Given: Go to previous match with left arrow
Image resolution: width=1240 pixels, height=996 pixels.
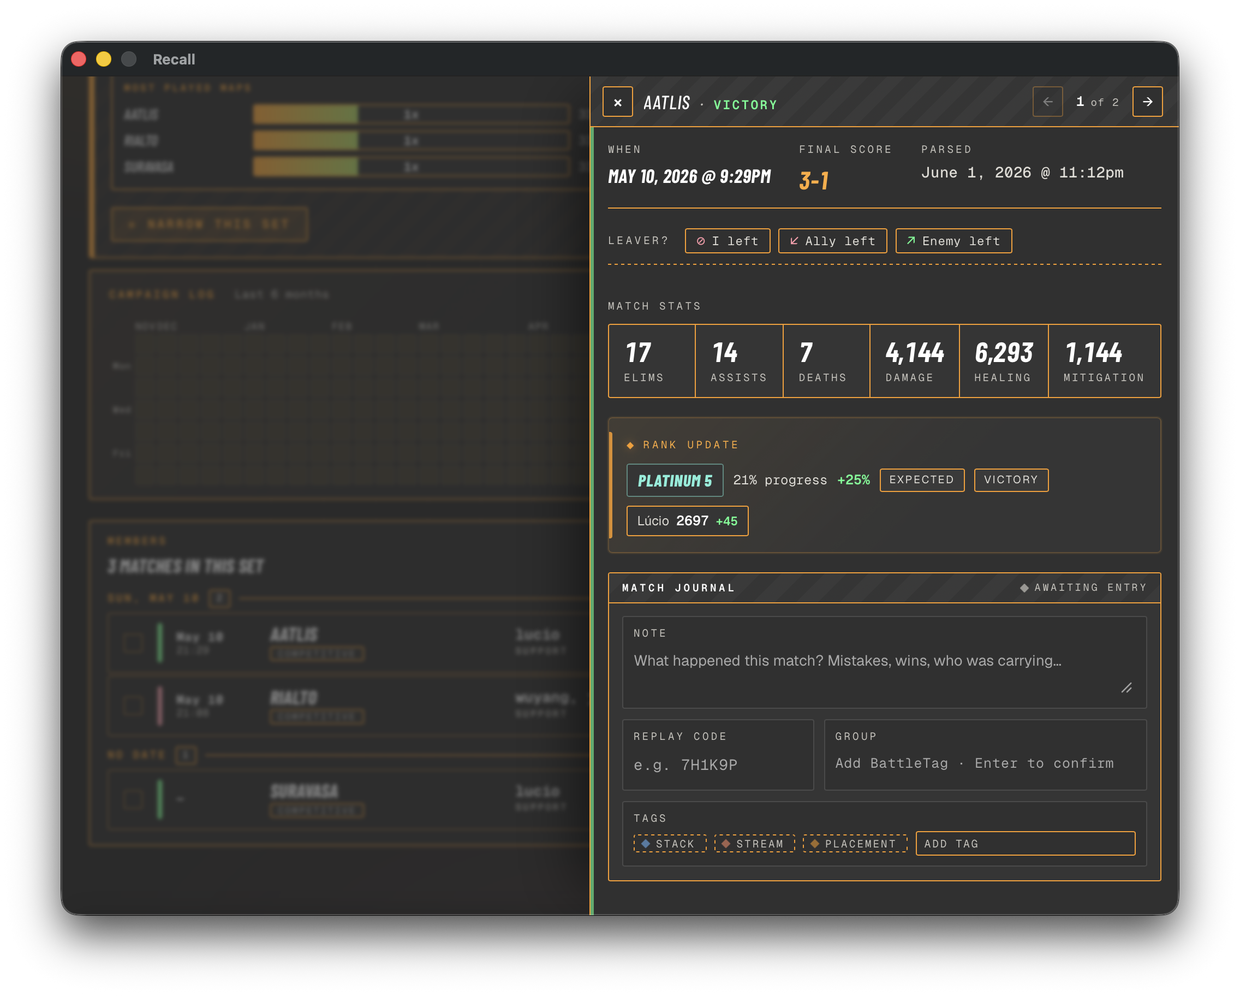Looking at the screenshot, I should click(x=1047, y=102).
